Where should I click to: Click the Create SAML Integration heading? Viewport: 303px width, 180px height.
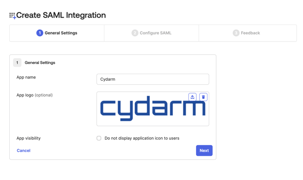(x=61, y=15)
